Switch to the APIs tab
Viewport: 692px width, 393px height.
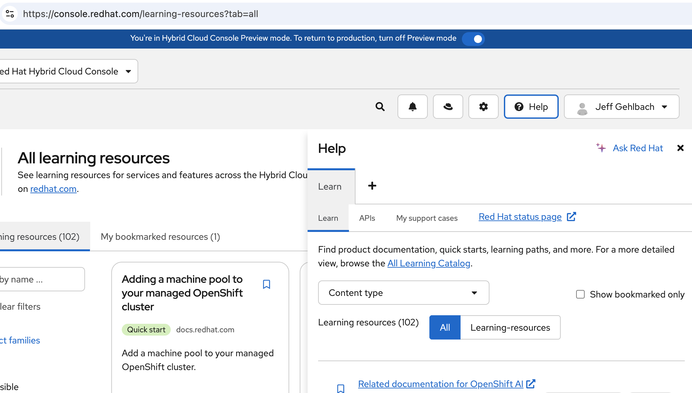[367, 218]
